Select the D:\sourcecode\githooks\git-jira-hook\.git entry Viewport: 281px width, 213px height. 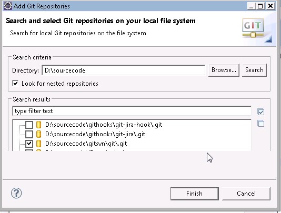tap(104, 125)
